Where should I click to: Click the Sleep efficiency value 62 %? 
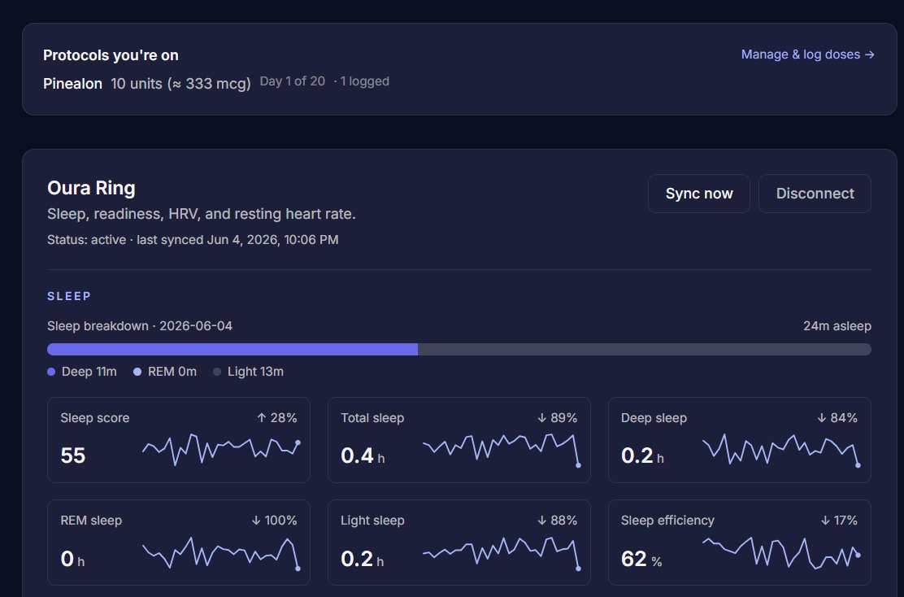[641, 559]
